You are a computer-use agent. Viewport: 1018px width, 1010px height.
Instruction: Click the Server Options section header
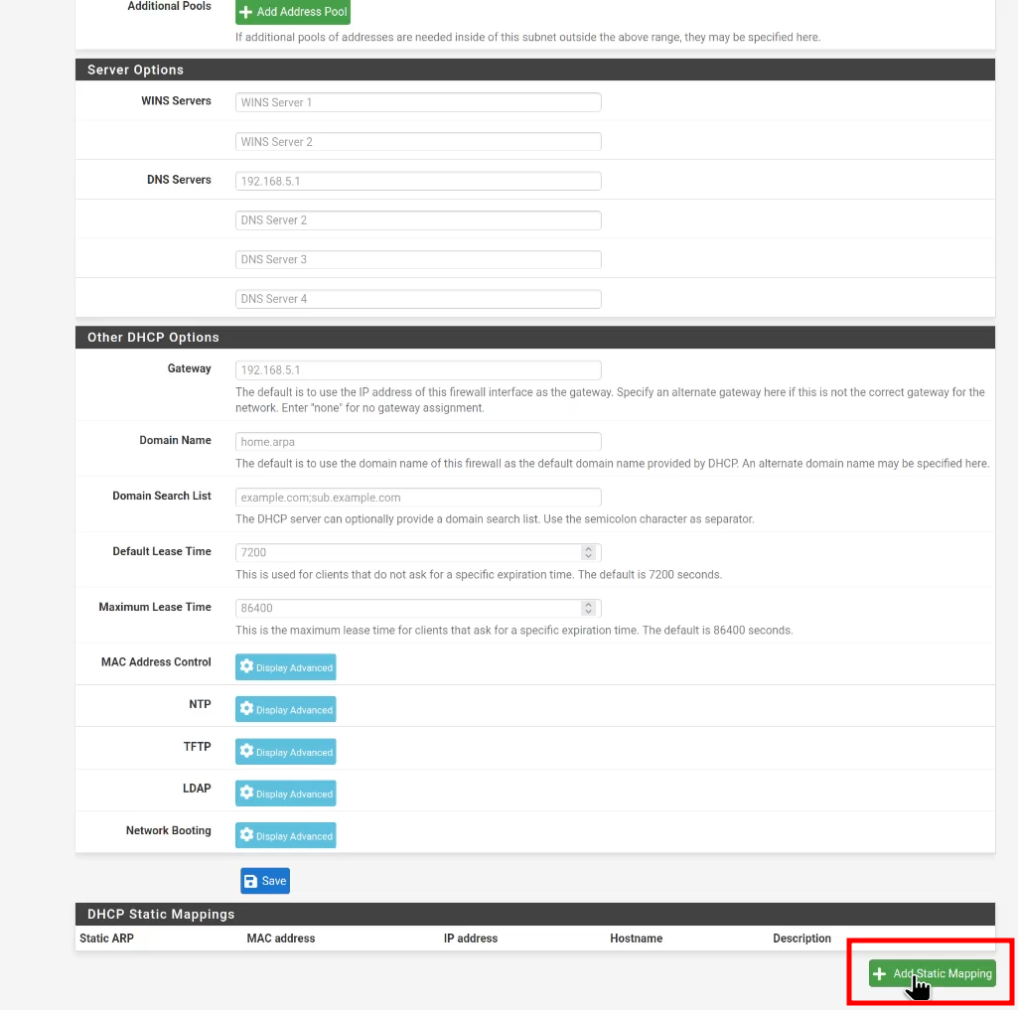click(x=535, y=71)
